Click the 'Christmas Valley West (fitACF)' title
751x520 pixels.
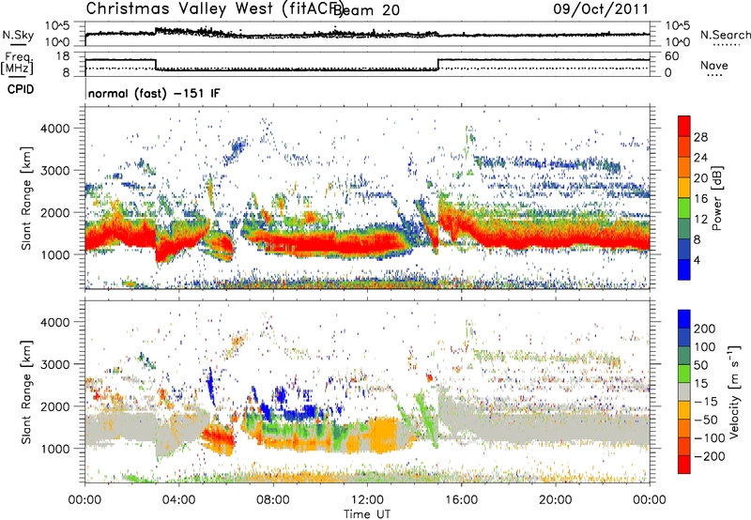click(x=215, y=8)
